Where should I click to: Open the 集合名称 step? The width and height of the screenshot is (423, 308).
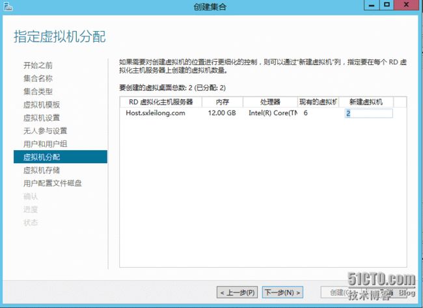tap(38, 79)
